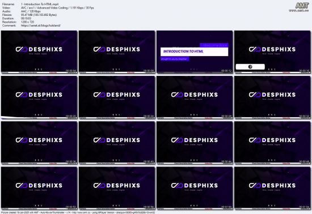Click the Duration value in header

[26, 18]
